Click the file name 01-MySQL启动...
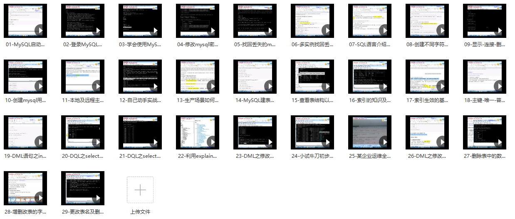Viewport: 515px width, 219px height. point(25,44)
